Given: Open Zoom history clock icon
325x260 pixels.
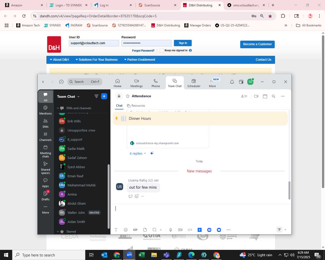Looking at the screenshot, I should point(61,82).
